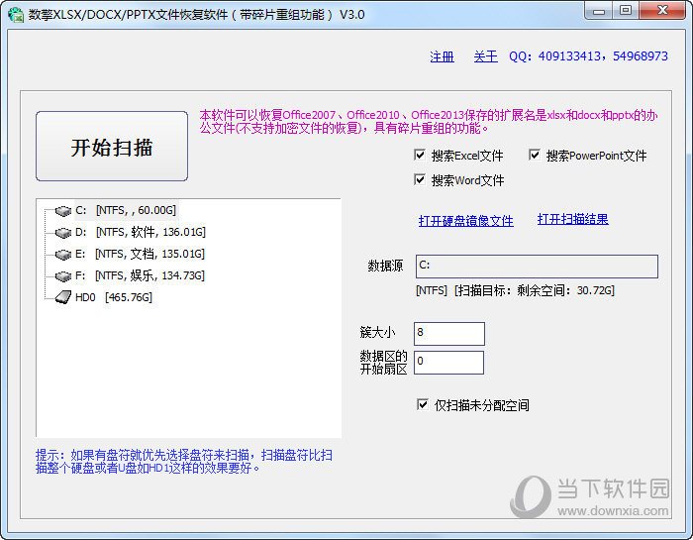Click 打开扫描结果 link

click(x=573, y=219)
